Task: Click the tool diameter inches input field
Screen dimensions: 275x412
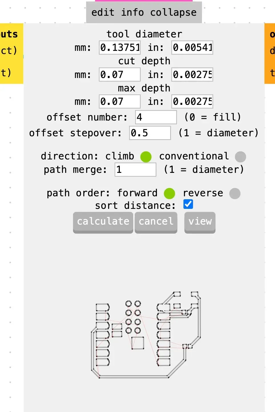Action: pyautogui.click(x=192, y=47)
